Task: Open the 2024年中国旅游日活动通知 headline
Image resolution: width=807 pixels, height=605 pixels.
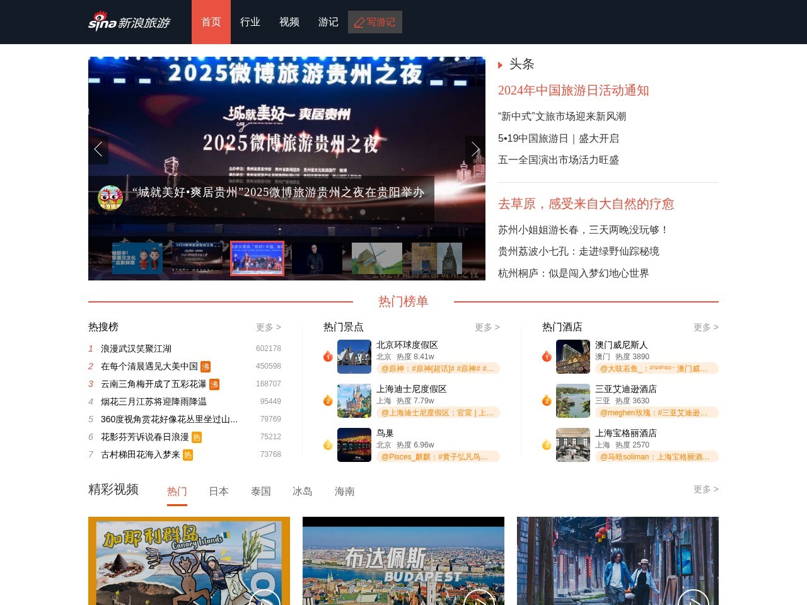Action: [574, 91]
